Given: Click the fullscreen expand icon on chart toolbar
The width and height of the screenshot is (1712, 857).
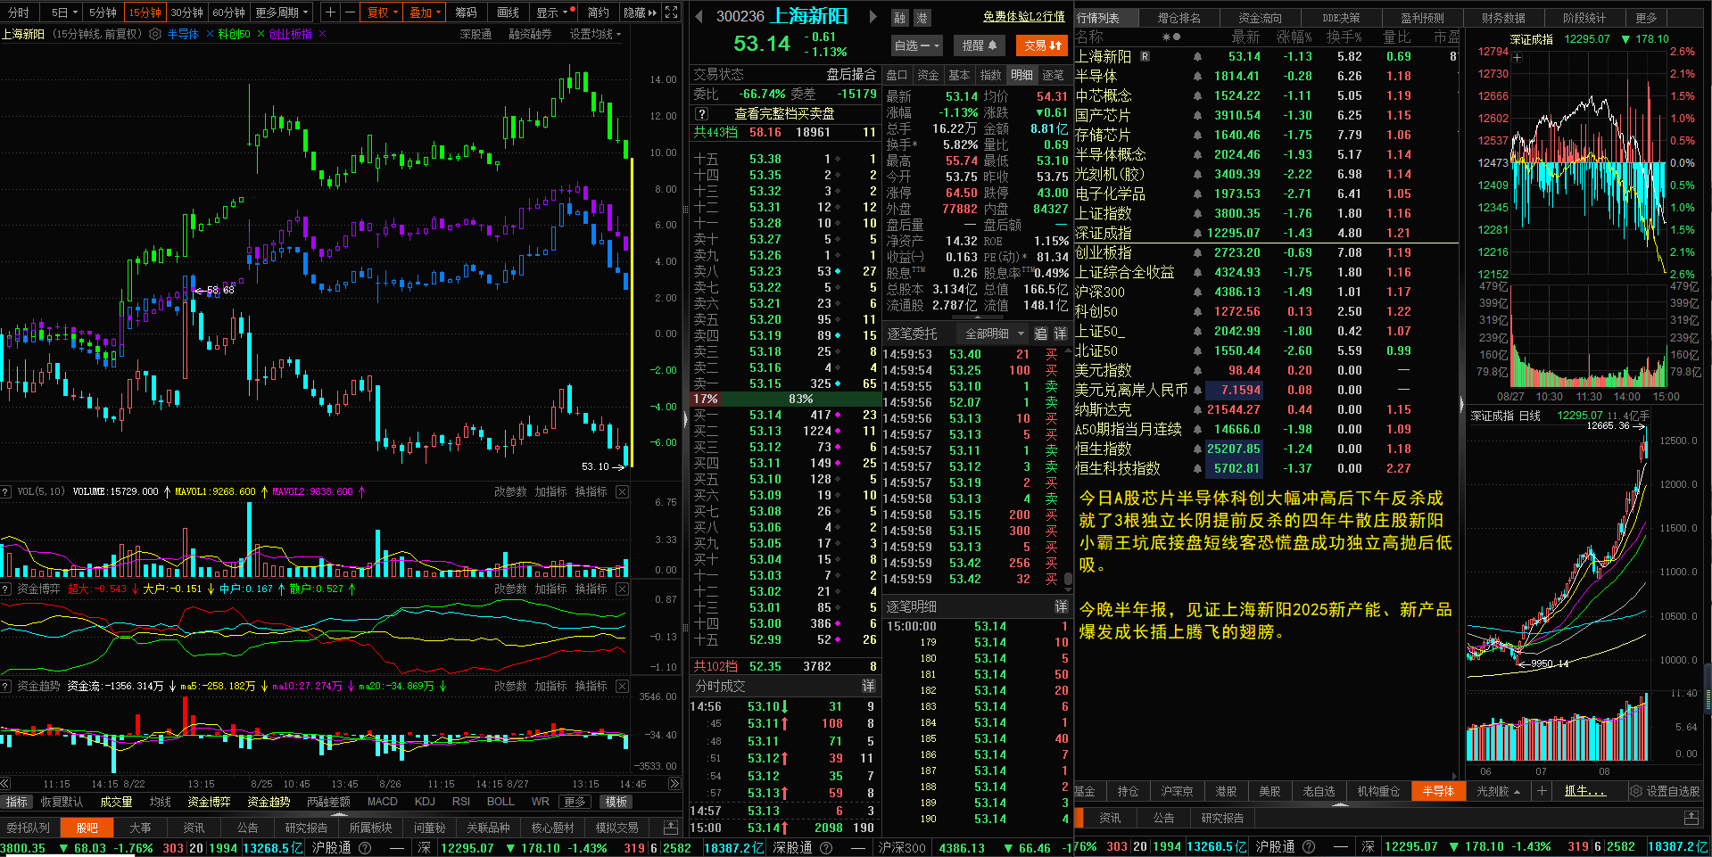Looking at the screenshot, I should [x=672, y=12].
